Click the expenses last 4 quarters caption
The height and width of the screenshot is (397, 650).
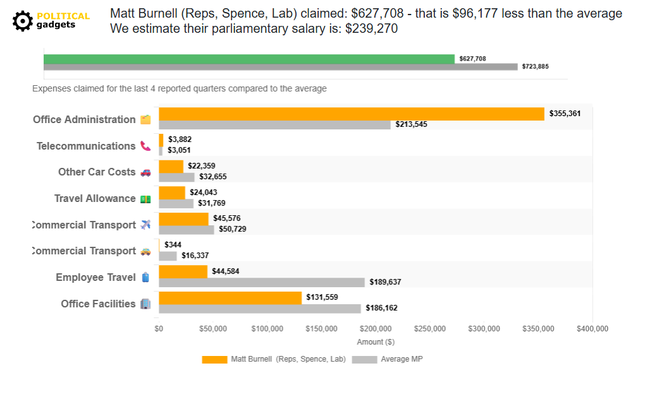[x=180, y=88]
